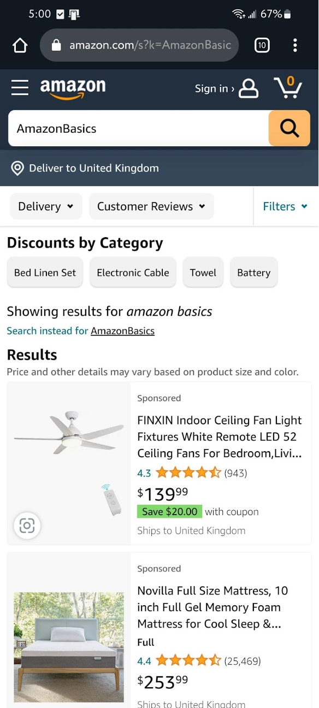Open the FINXIN ceiling fan product image

point(69,463)
